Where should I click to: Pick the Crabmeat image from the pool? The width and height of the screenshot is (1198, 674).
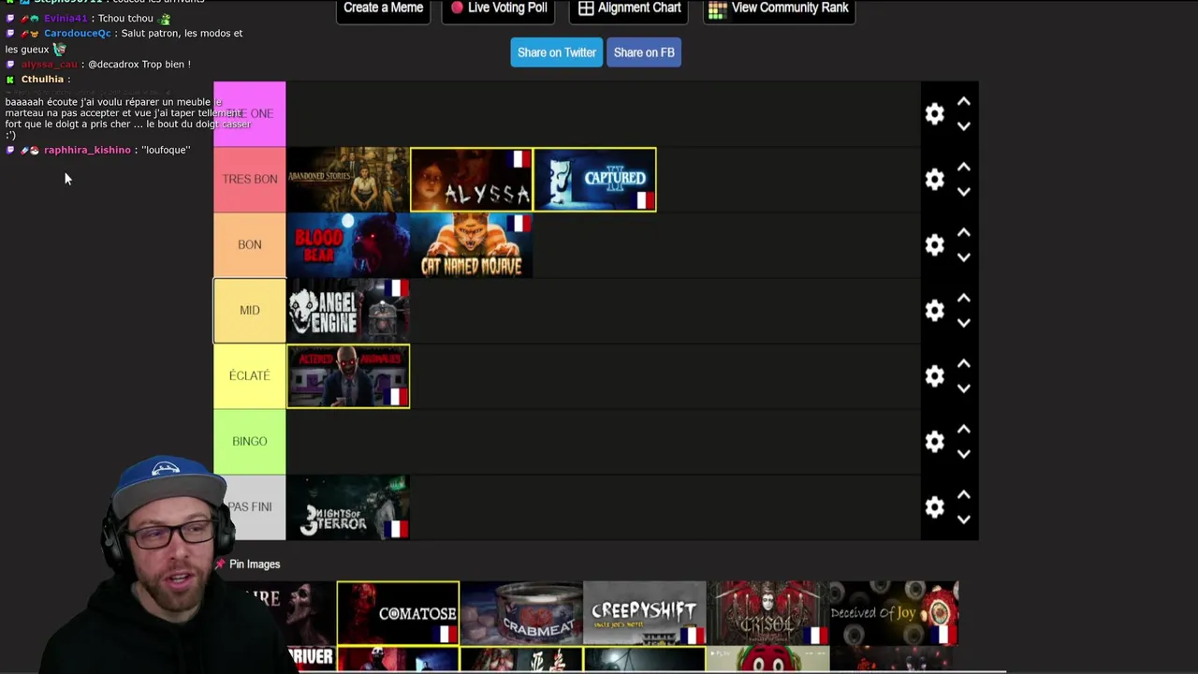click(x=521, y=613)
